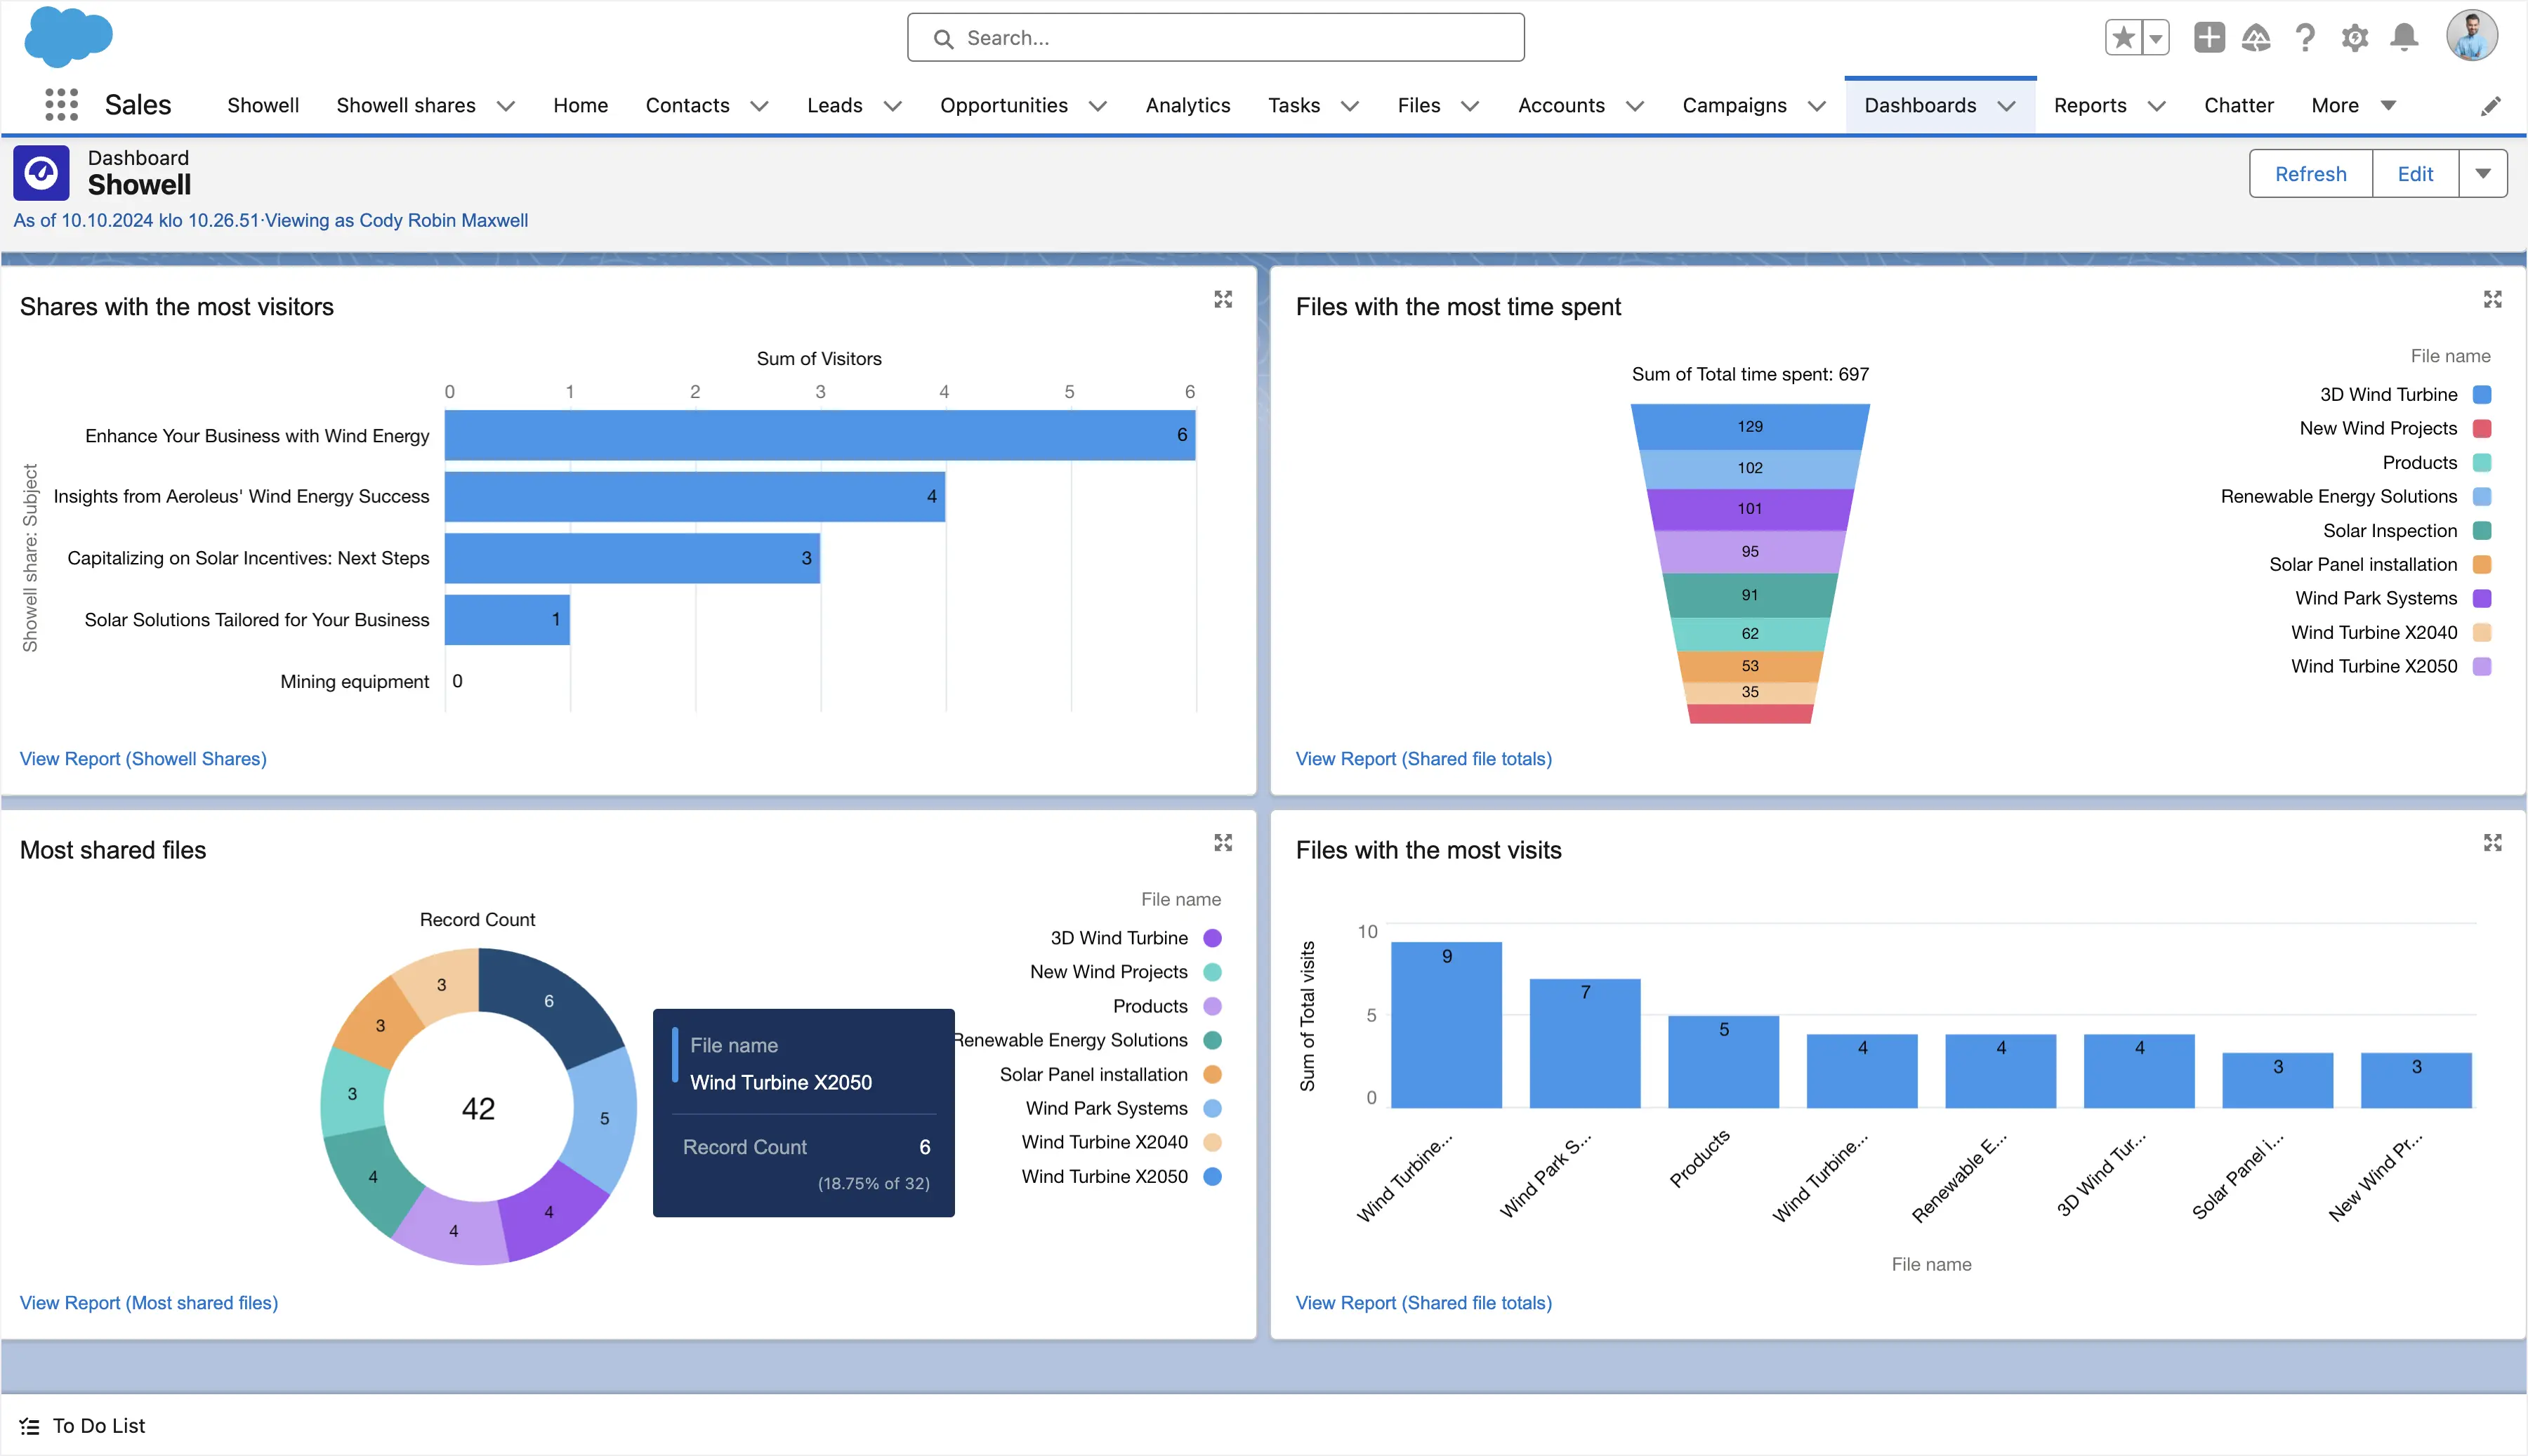Click the funnel segment showing 129
Screen dimensions: 2528x1456
[x=1750, y=427]
